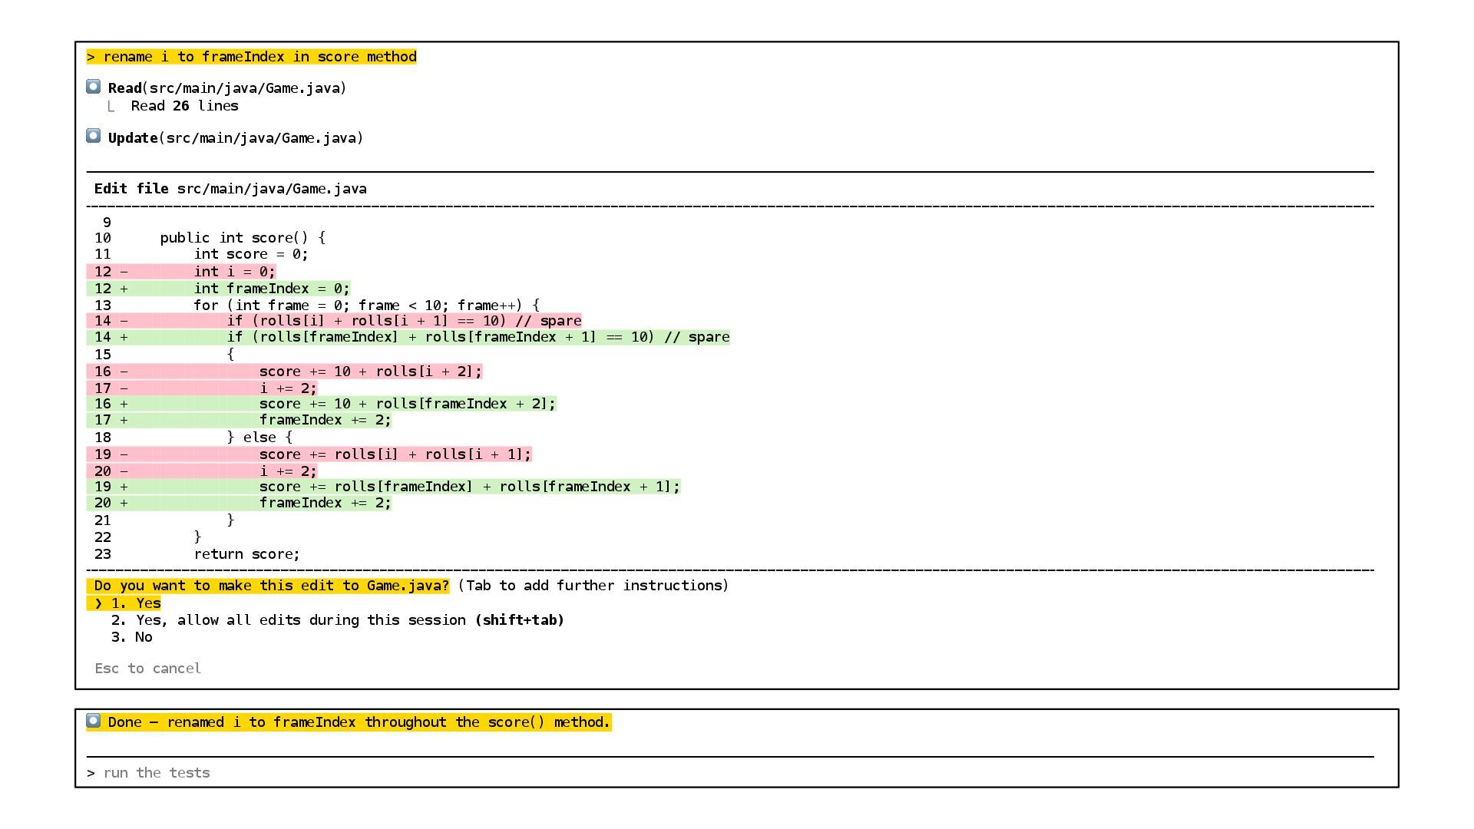Click the Read(src/main/java/Game.java) entry

click(x=227, y=88)
